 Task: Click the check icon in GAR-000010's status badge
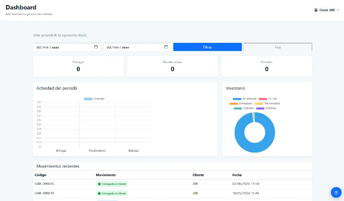99,194
